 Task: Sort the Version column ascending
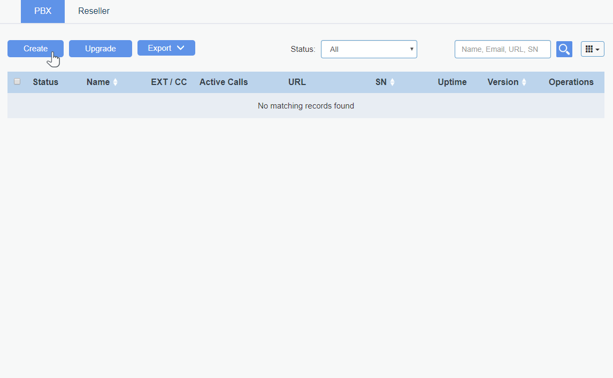524,80
